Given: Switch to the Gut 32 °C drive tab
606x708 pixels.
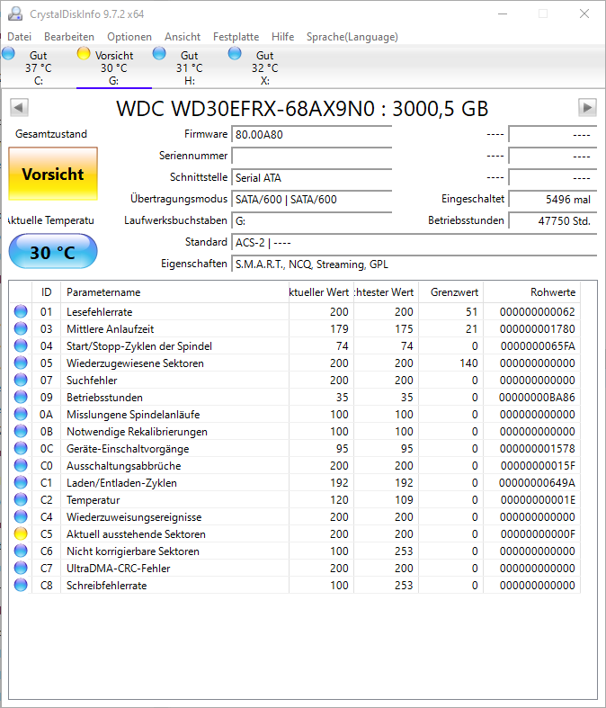Looking at the screenshot, I should [x=265, y=67].
